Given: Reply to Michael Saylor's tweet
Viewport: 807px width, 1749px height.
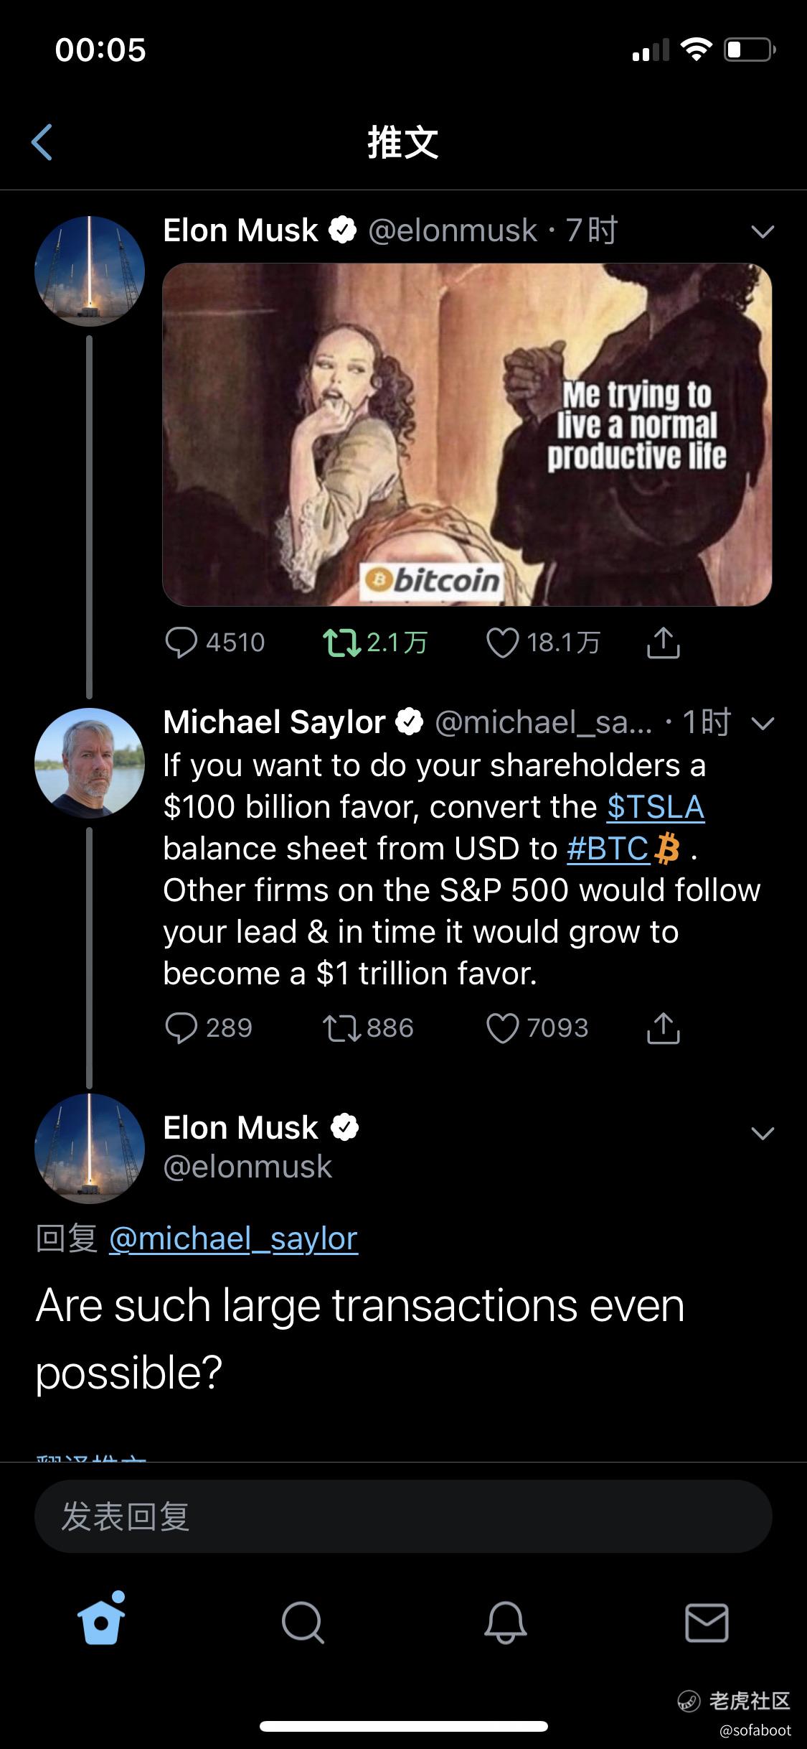Looking at the screenshot, I should [181, 1028].
